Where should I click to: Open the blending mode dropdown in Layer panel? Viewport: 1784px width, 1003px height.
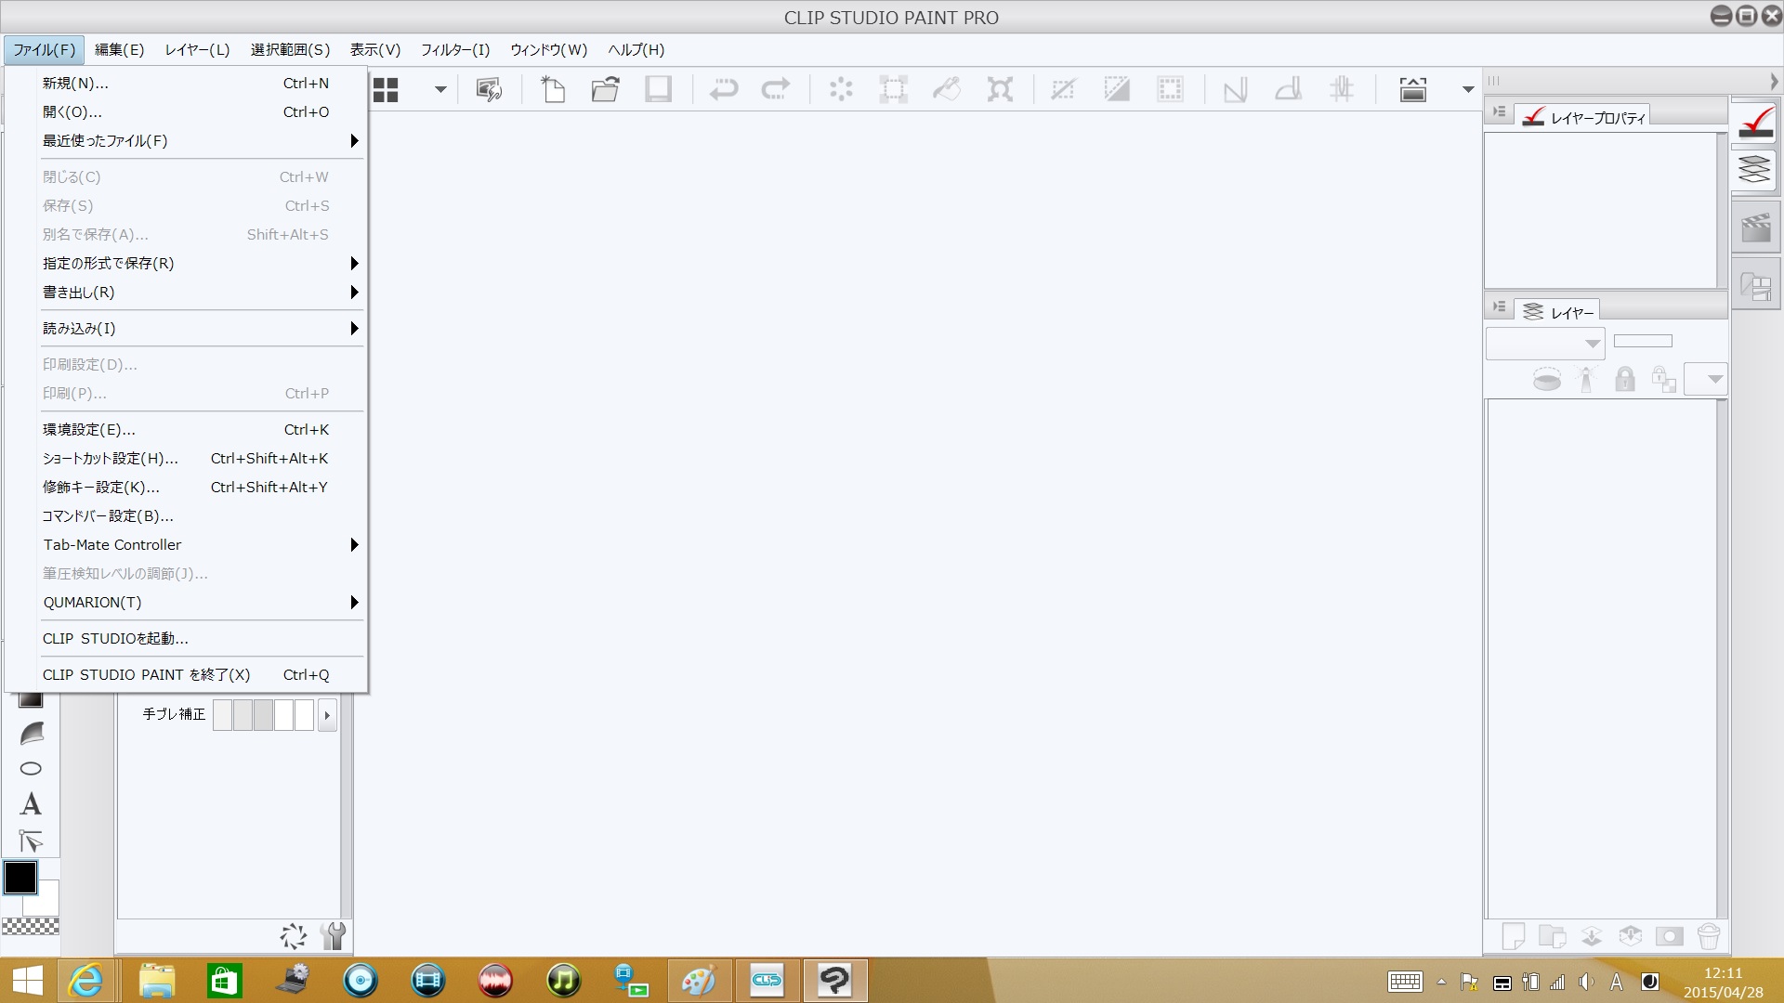[1544, 344]
